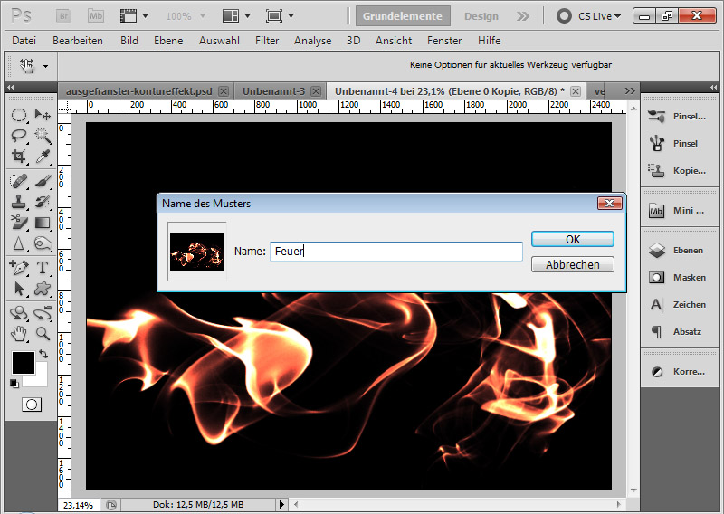Click OK in Name des Musters dialog

point(572,239)
